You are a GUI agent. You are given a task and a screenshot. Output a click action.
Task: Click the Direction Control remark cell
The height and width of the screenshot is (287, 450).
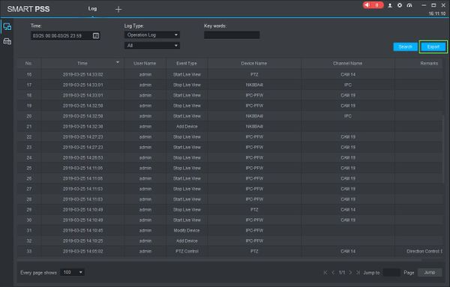[424, 251]
